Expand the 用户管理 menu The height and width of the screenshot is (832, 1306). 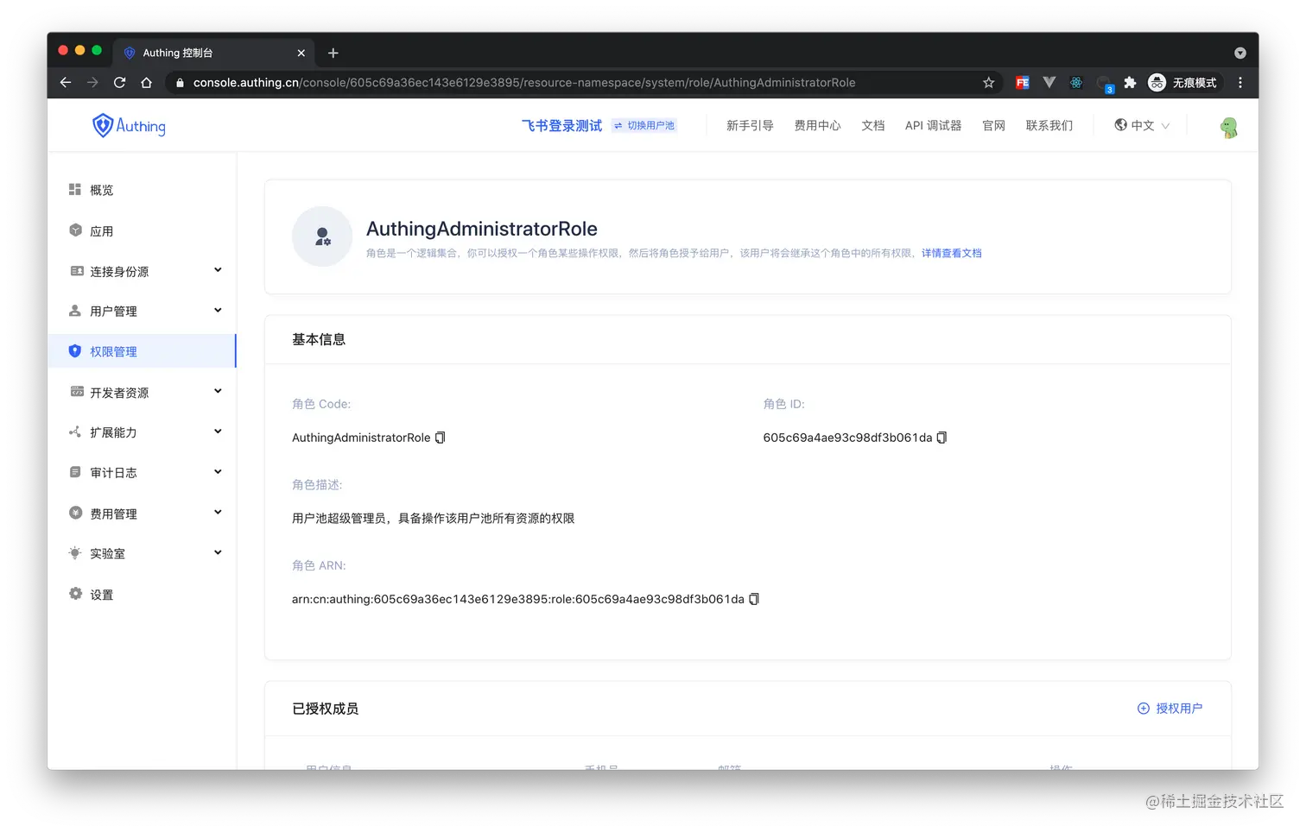pyautogui.click(x=142, y=311)
